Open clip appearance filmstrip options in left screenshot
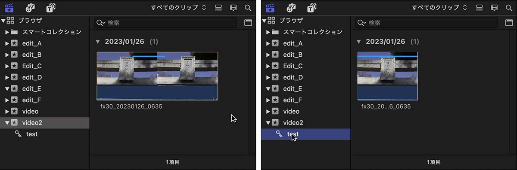 point(233,8)
